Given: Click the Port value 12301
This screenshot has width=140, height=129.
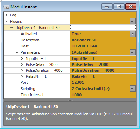Looking at the screenshot, I should (x=78, y=82).
